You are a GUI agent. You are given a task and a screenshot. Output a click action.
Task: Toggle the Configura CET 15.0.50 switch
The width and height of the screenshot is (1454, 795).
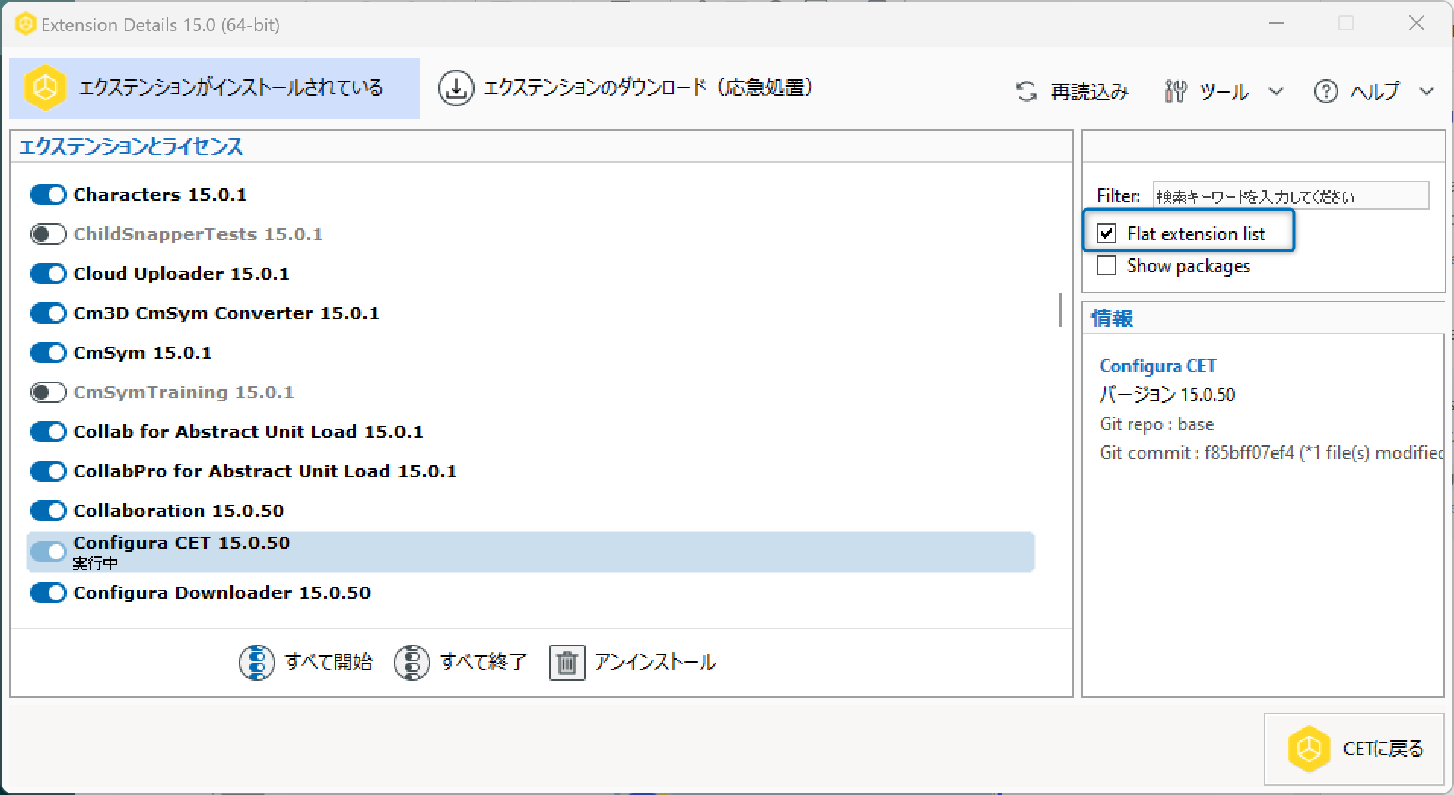tap(49, 552)
